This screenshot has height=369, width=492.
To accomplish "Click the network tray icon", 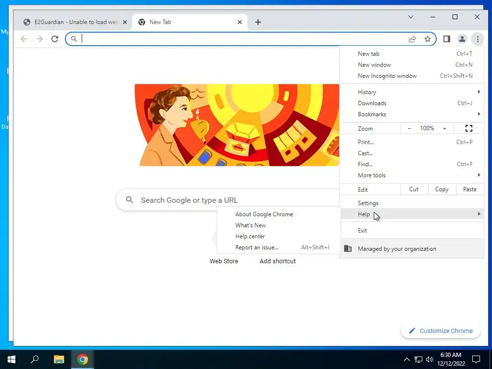I will 418,359.
